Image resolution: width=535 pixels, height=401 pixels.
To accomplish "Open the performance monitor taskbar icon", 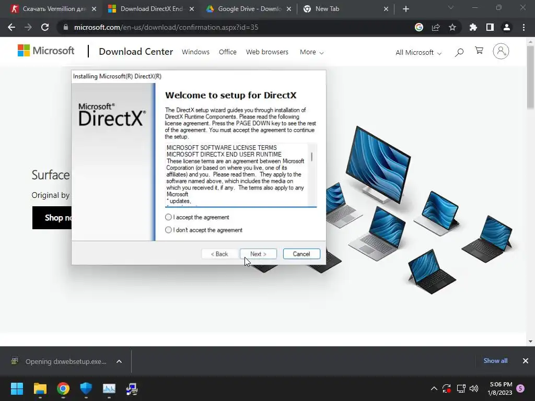I will pyautogui.click(x=109, y=388).
